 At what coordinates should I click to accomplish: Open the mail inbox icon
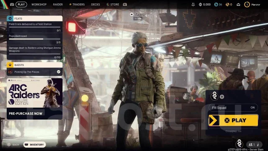pyautogui.click(x=238, y=5)
